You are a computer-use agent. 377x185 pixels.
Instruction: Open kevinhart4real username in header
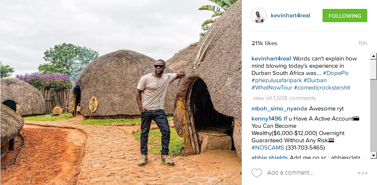coord(291,16)
